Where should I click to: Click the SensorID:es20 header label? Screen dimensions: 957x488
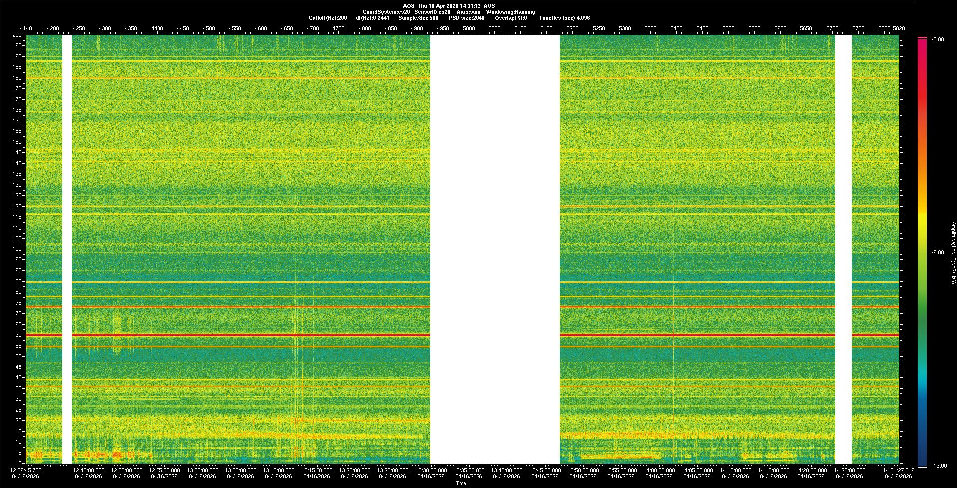point(432,12)
